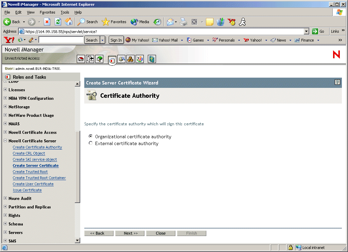Expand the NetStorage role

[x=5, y=107]
